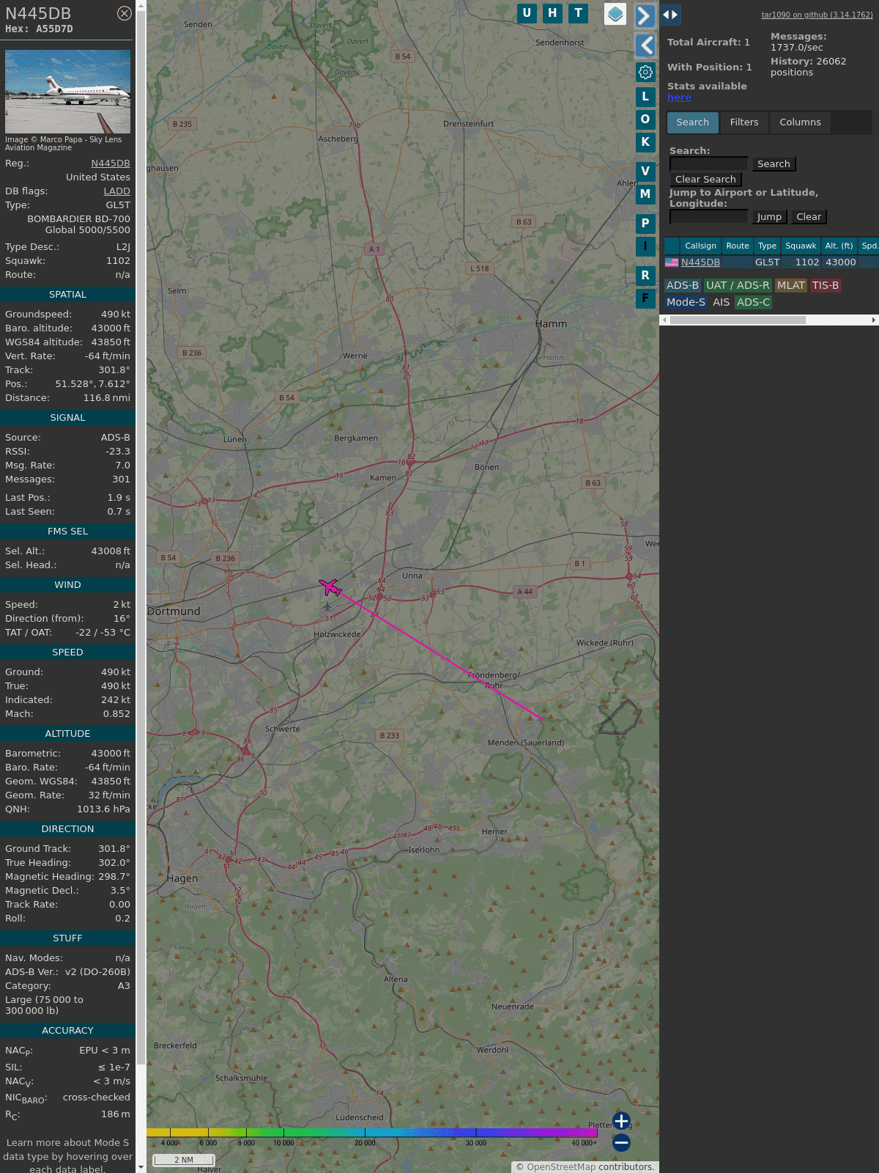
Task: Open the settings gear icon
Action: coord(645,72)
